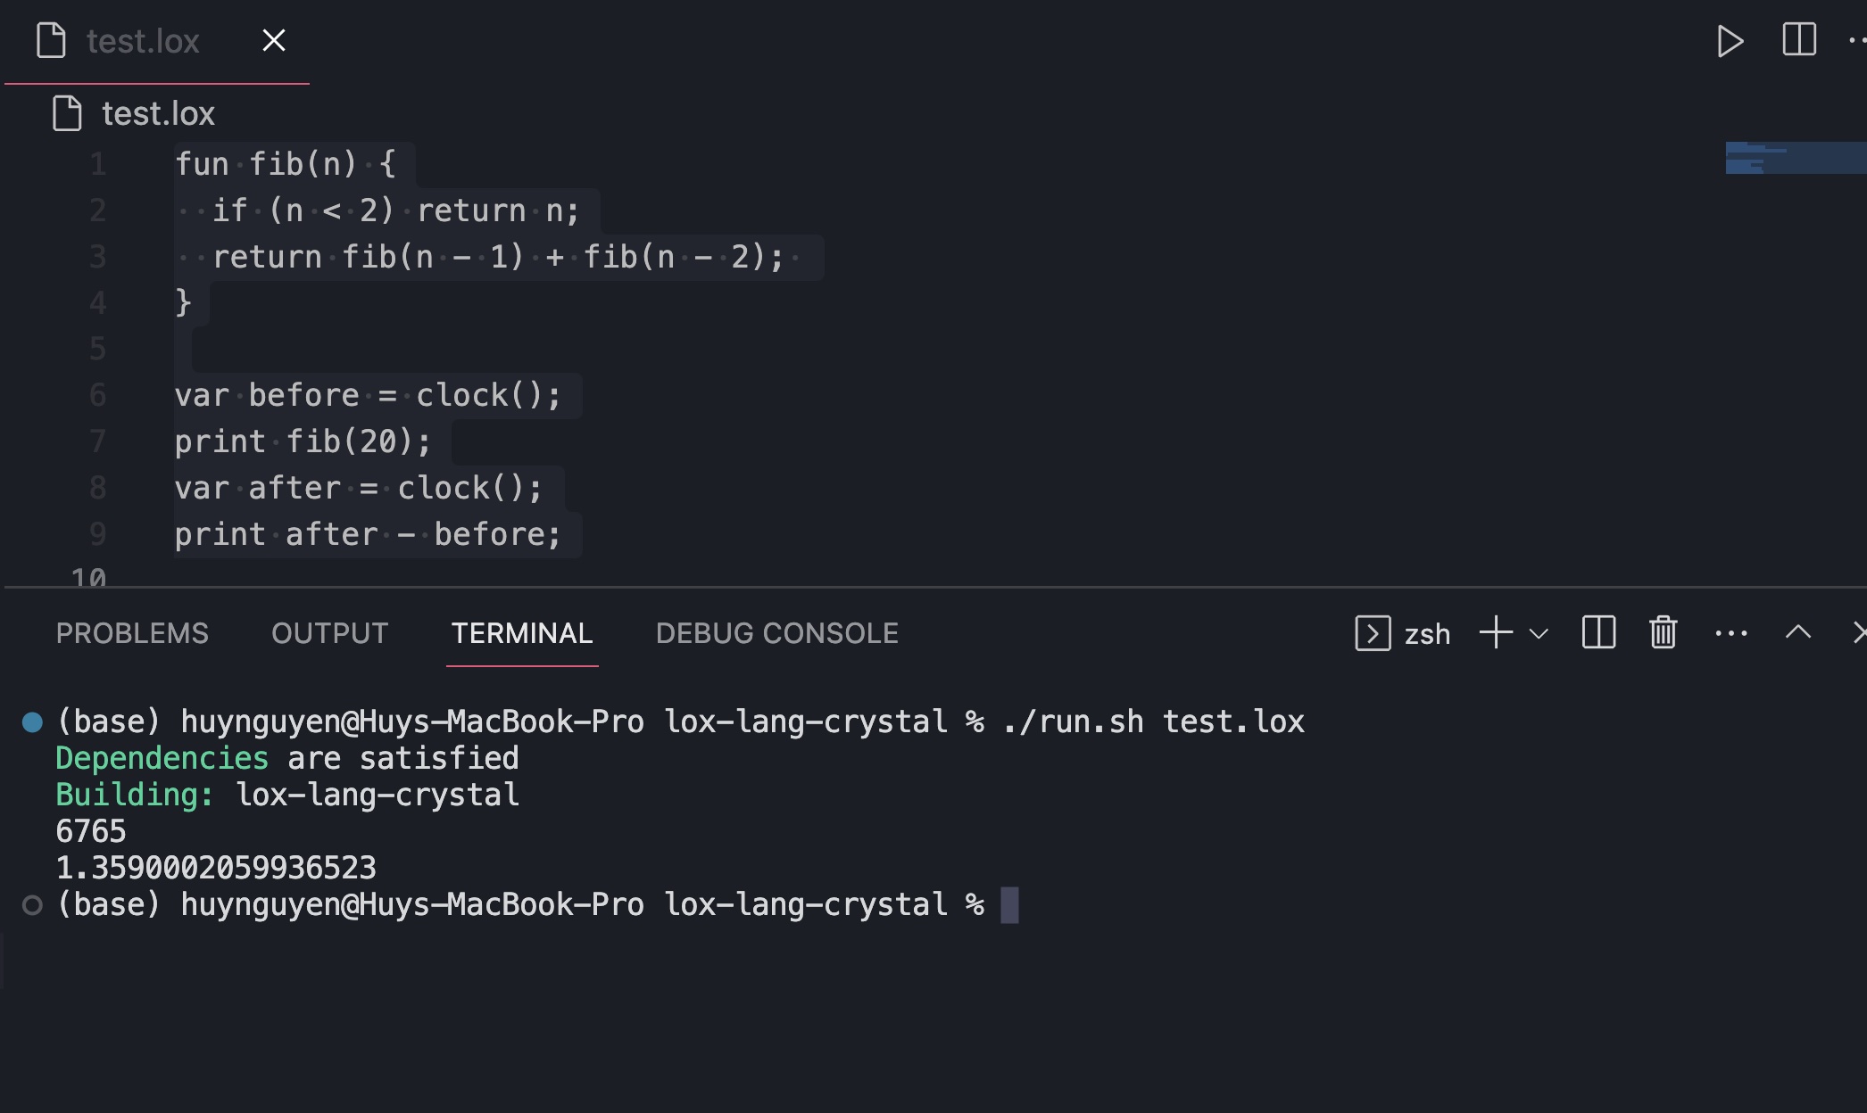The height and width of the screenshot is (1113, 1867).
Task: Split the terminal pane
Action: point(1598,633)
